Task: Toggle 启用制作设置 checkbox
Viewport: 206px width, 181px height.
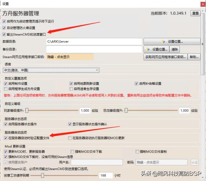Action: 6,84
